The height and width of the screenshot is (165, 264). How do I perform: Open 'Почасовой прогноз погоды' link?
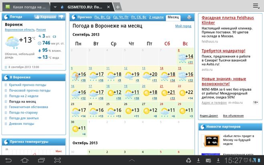coord(30,91)
